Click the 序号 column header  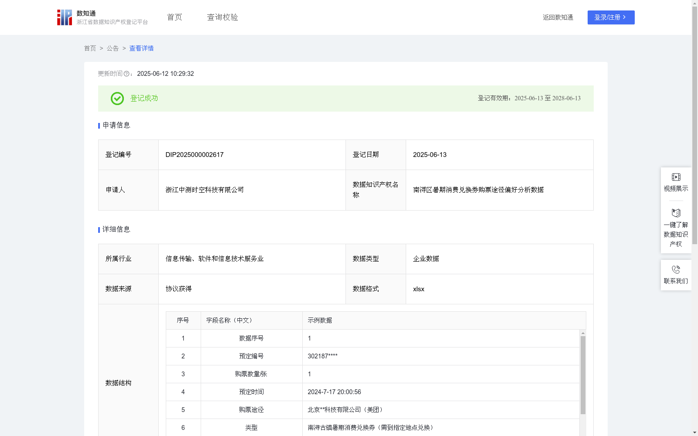tap(183, 320)
